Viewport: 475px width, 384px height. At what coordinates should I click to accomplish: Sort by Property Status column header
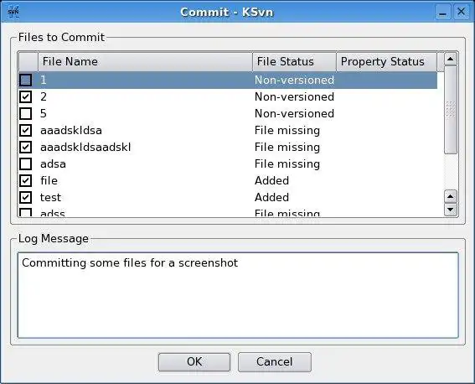pos(386,61)
